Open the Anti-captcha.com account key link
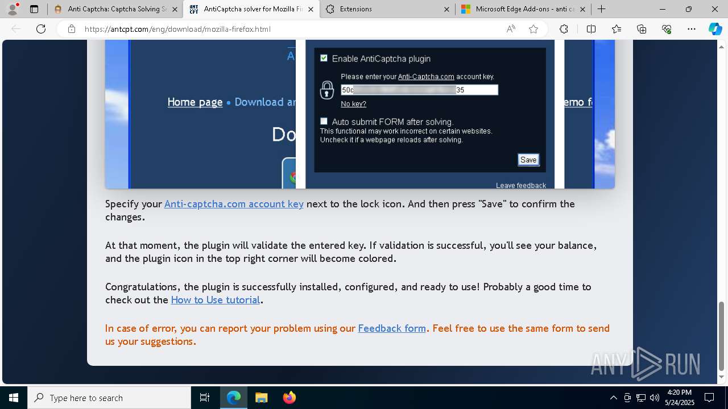 click(x=234, y=204)
